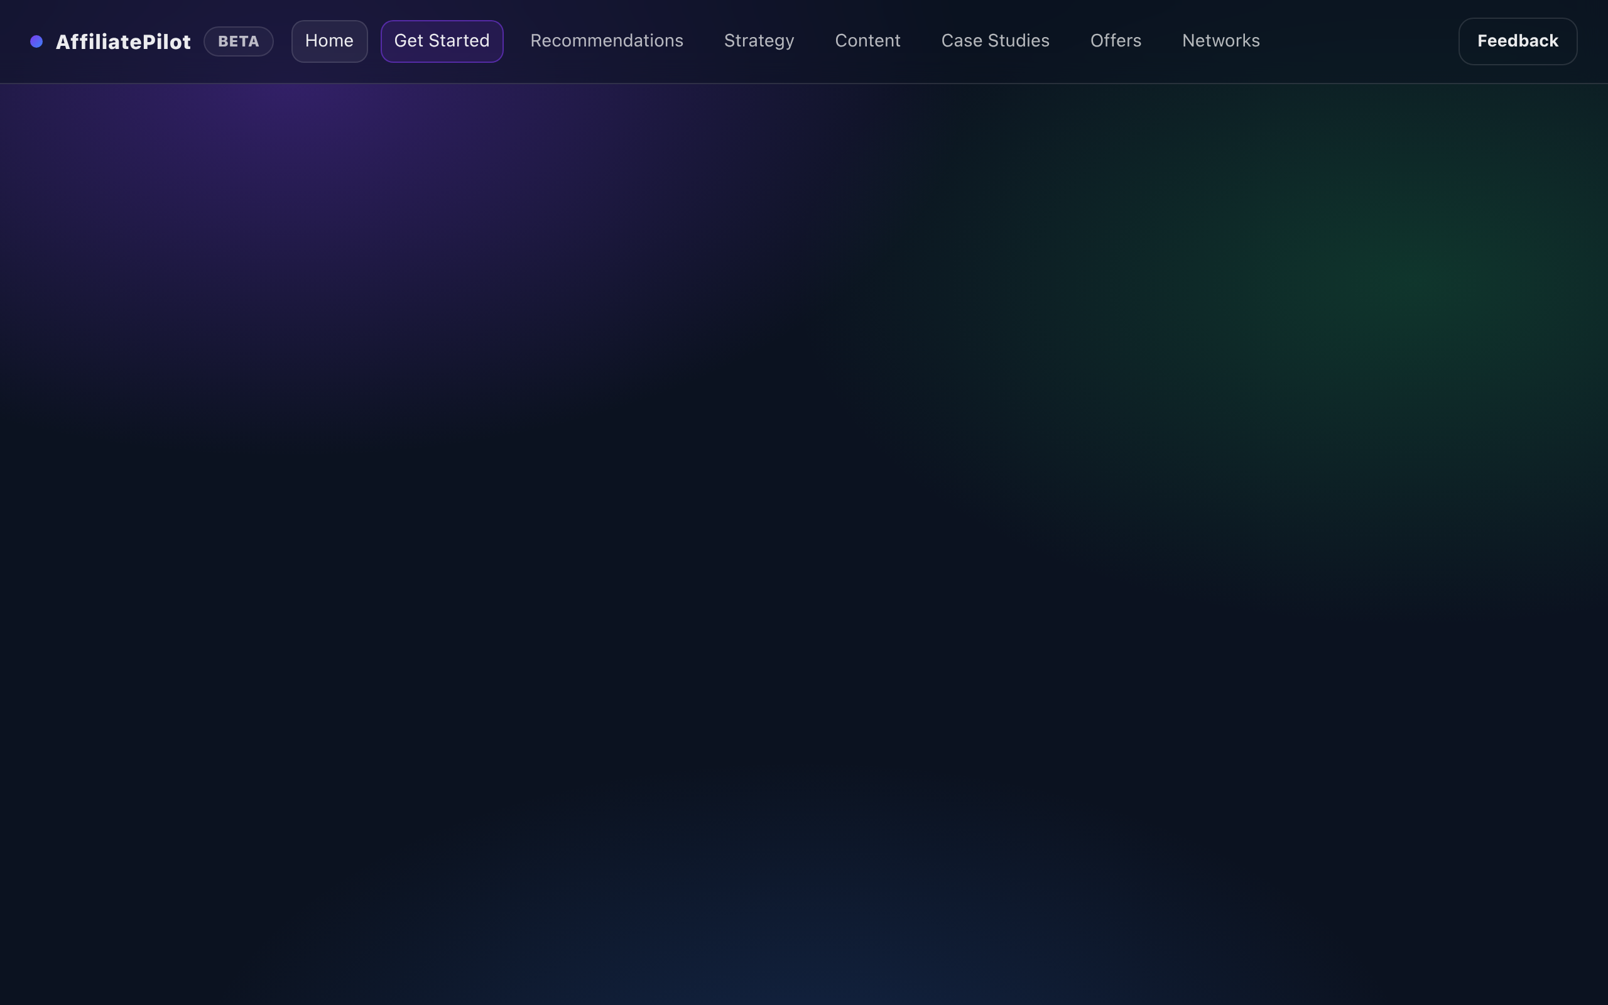Navigate to the Strategy page

click(x=758, y=41)
